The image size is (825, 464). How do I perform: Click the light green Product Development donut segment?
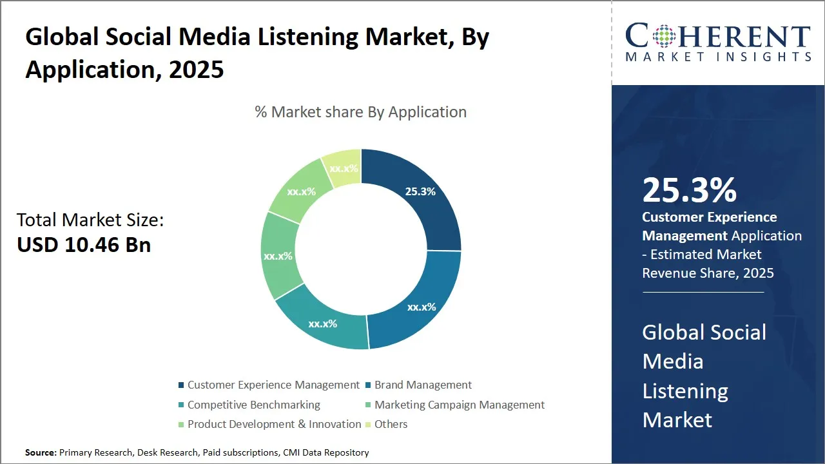coord(300,192)
